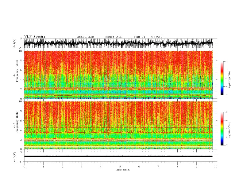Click time axis tick label '3'
Viewport: 243px width, 187px height.
tap(82, 167)
